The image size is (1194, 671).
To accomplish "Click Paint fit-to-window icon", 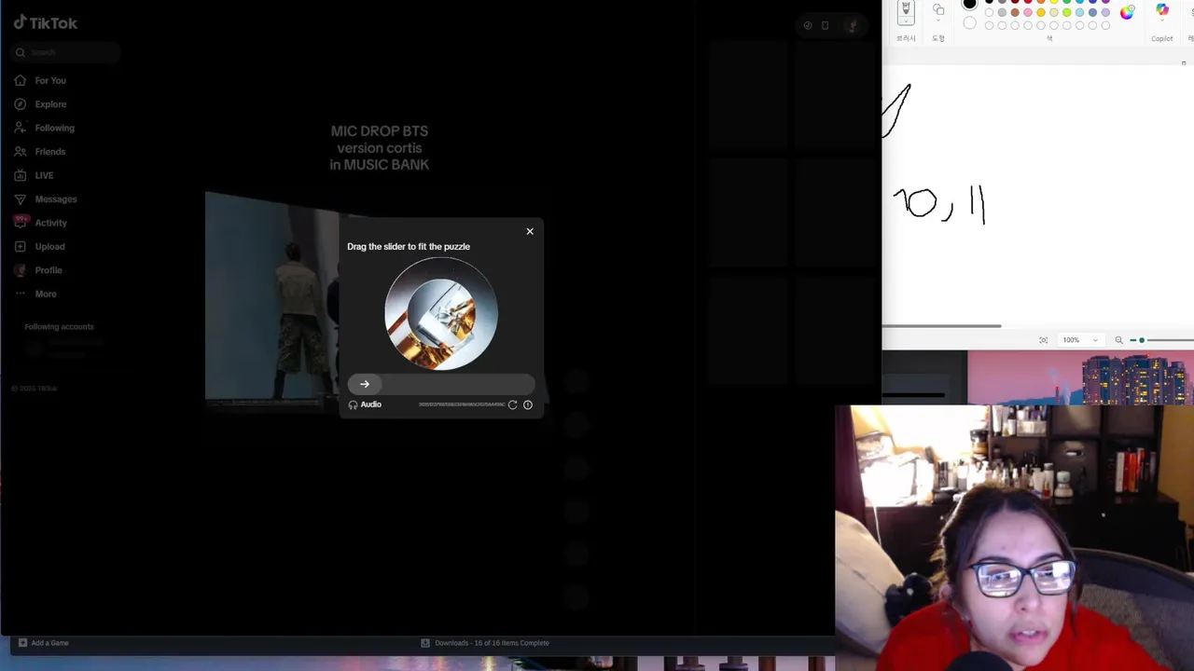I will point(1043,340).
